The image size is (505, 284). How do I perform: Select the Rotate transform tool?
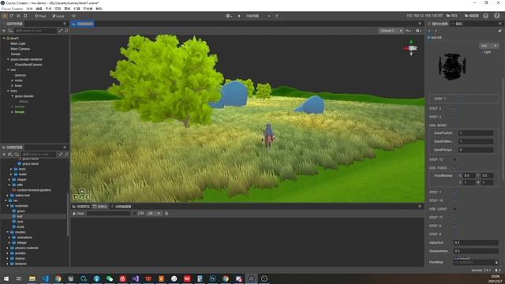pos(12,16)
